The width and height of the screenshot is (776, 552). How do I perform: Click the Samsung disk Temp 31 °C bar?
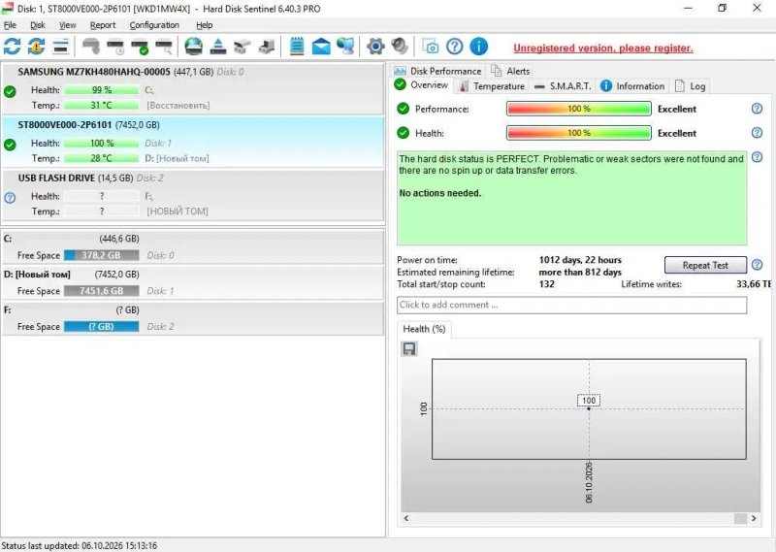(x=102, y=106)
